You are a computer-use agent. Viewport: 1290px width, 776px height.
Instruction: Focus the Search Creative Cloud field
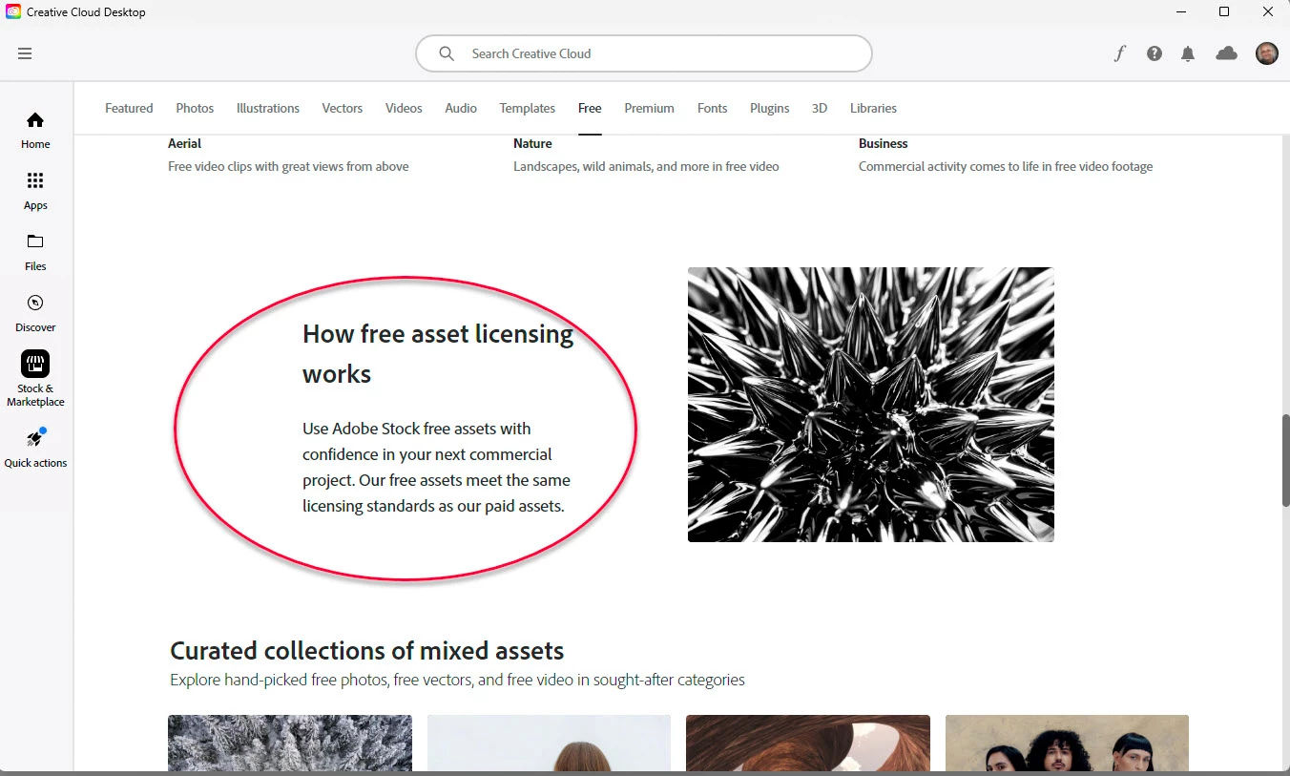point(644,53)
